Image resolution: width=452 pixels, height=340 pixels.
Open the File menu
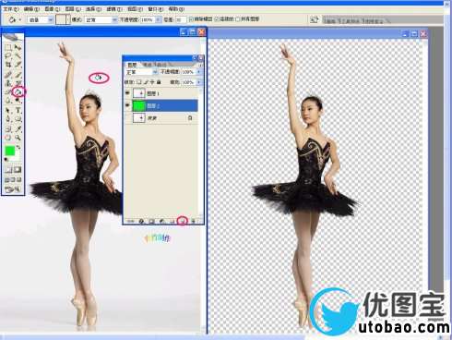point(11,9)
